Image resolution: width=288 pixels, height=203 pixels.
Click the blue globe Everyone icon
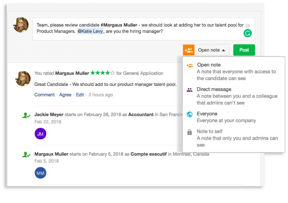(190, 114)
